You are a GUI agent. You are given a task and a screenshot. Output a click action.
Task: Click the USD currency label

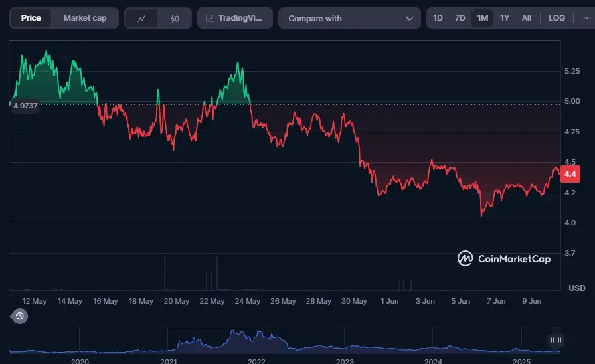(x=577, y=288)
